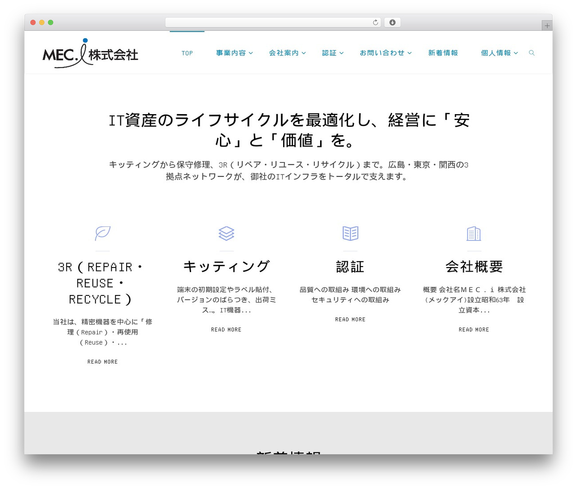Click READ MORE under 3R section

point(102,362)
